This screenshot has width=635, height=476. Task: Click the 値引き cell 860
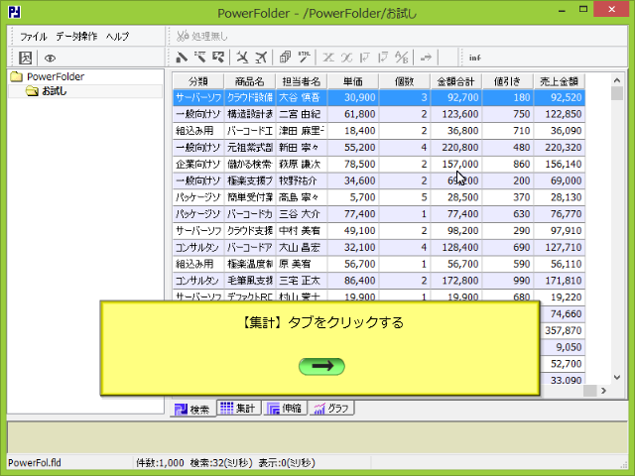click(507, 164)
